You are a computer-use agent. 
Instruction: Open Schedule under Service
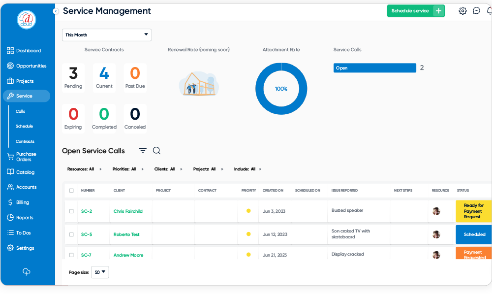coord(24,126)
